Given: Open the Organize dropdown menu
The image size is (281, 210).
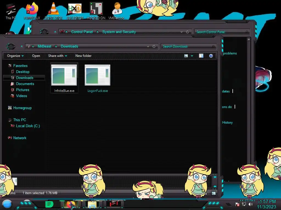Looking at the screenshot, I should pyautogui.click(x=15, y=56).
